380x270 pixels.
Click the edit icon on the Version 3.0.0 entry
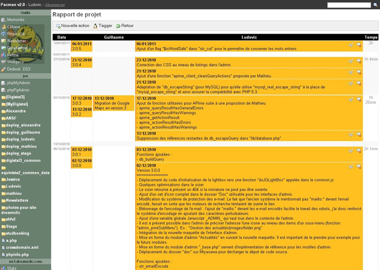351,166
